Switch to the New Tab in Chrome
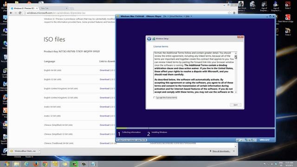Screen dimensions: 297x167 point(53,8)
